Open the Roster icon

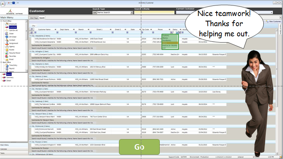pos(7,50)
